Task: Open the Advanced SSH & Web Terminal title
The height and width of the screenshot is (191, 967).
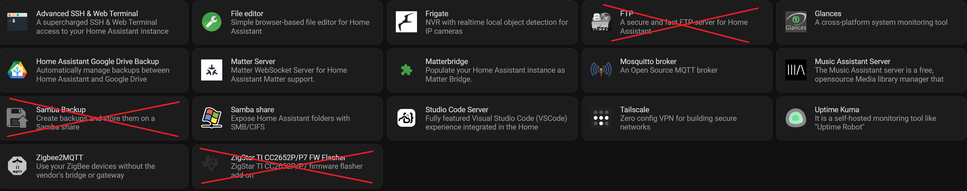Action: pyautogui.click(x=87, y=14)
